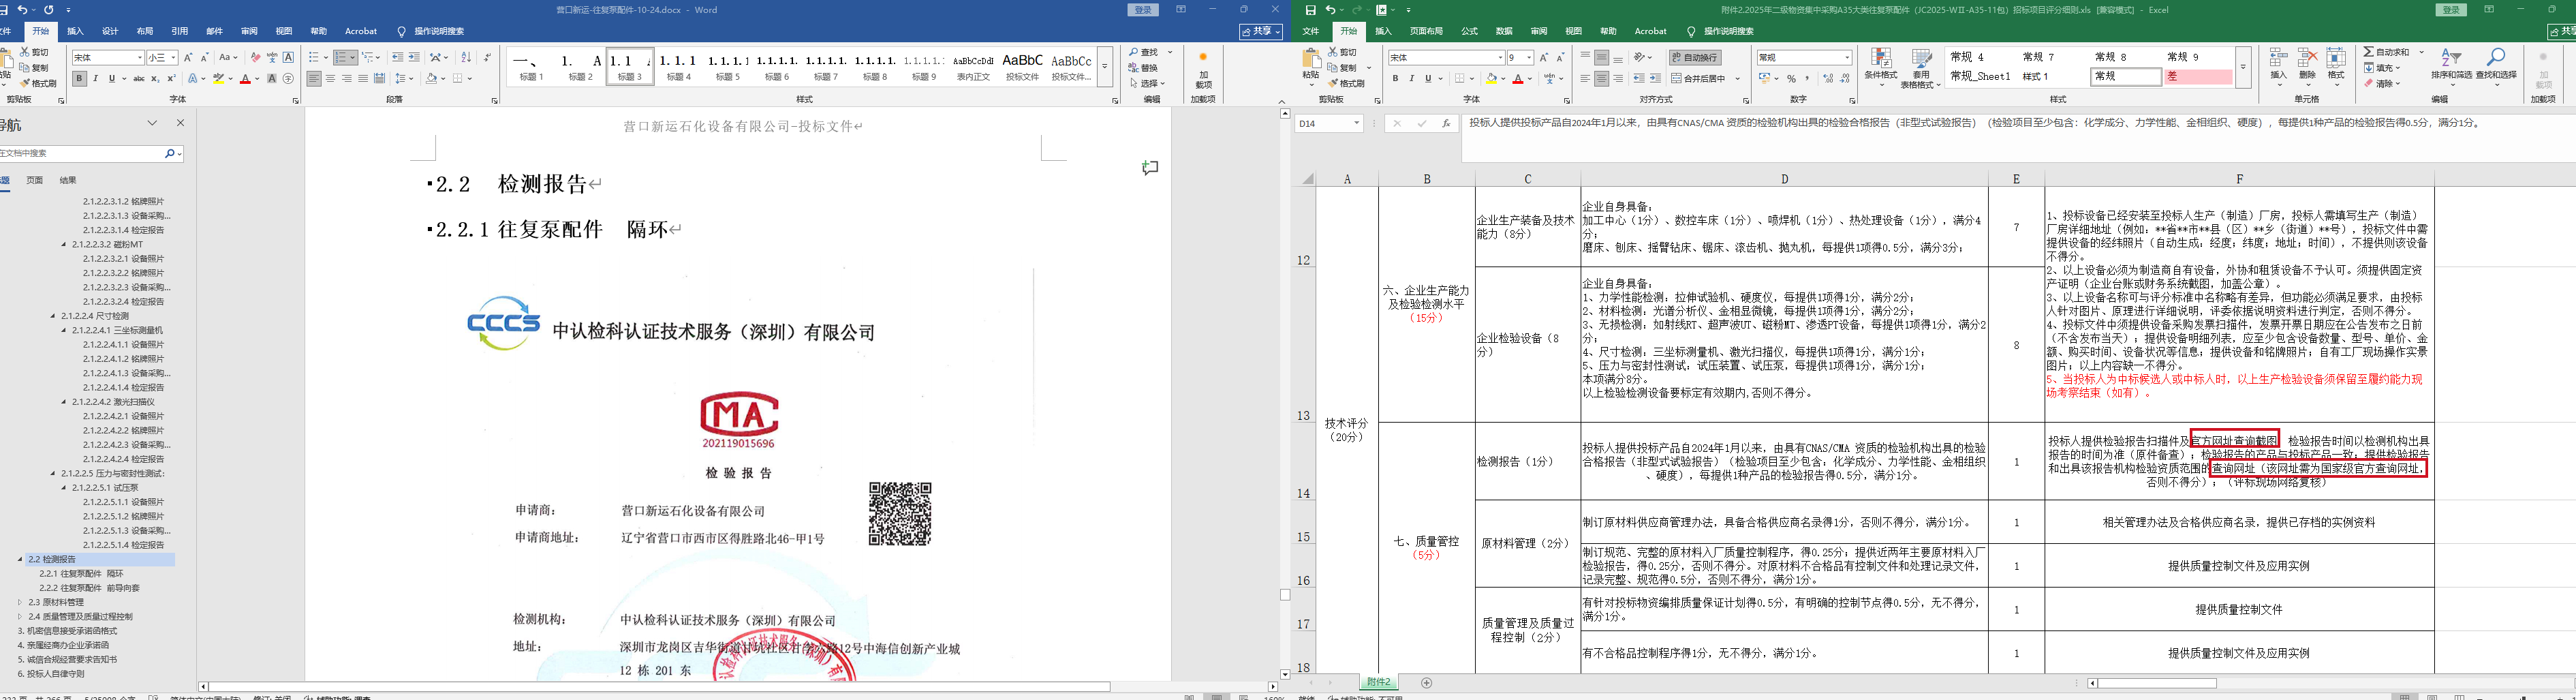Open Excel's Name Box dropdown arrow
2576x700 pixels.
coord(1356,123)
